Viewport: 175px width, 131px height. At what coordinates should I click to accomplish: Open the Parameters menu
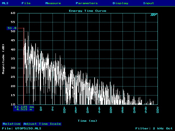coord(87,3)
